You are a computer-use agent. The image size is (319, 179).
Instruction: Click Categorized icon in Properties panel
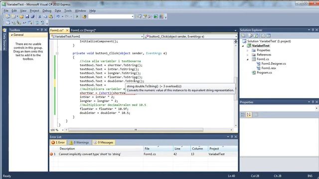[x=243, y=115]
